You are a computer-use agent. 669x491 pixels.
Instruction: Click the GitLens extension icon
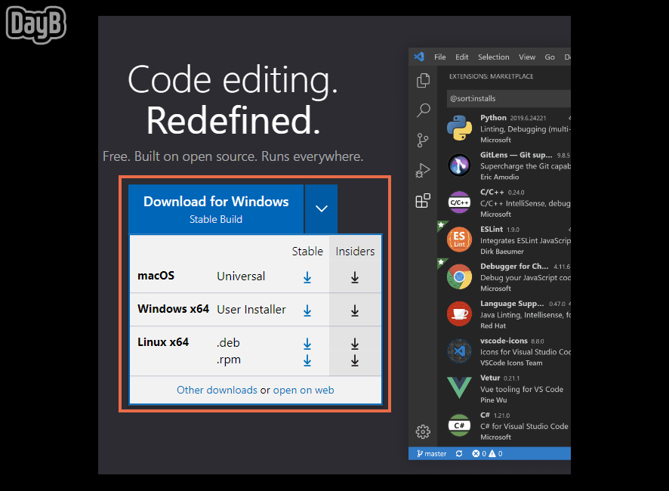coord(459,165)
